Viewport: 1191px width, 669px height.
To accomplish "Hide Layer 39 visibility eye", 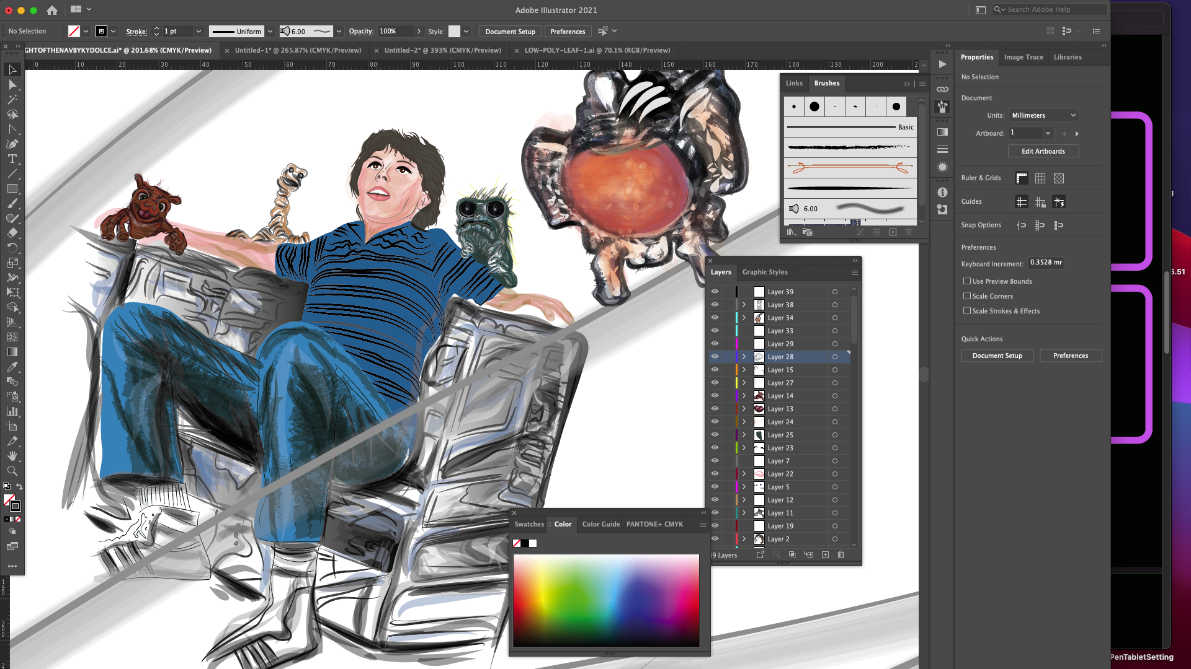I will coord(715,291).
